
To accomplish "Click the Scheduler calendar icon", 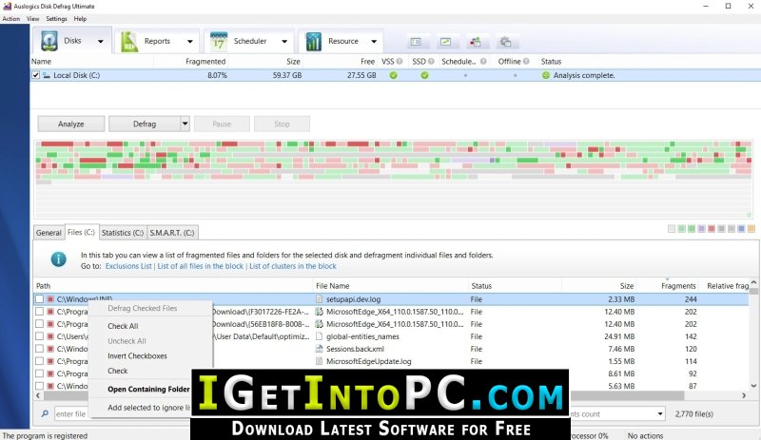I will (219, 42).
